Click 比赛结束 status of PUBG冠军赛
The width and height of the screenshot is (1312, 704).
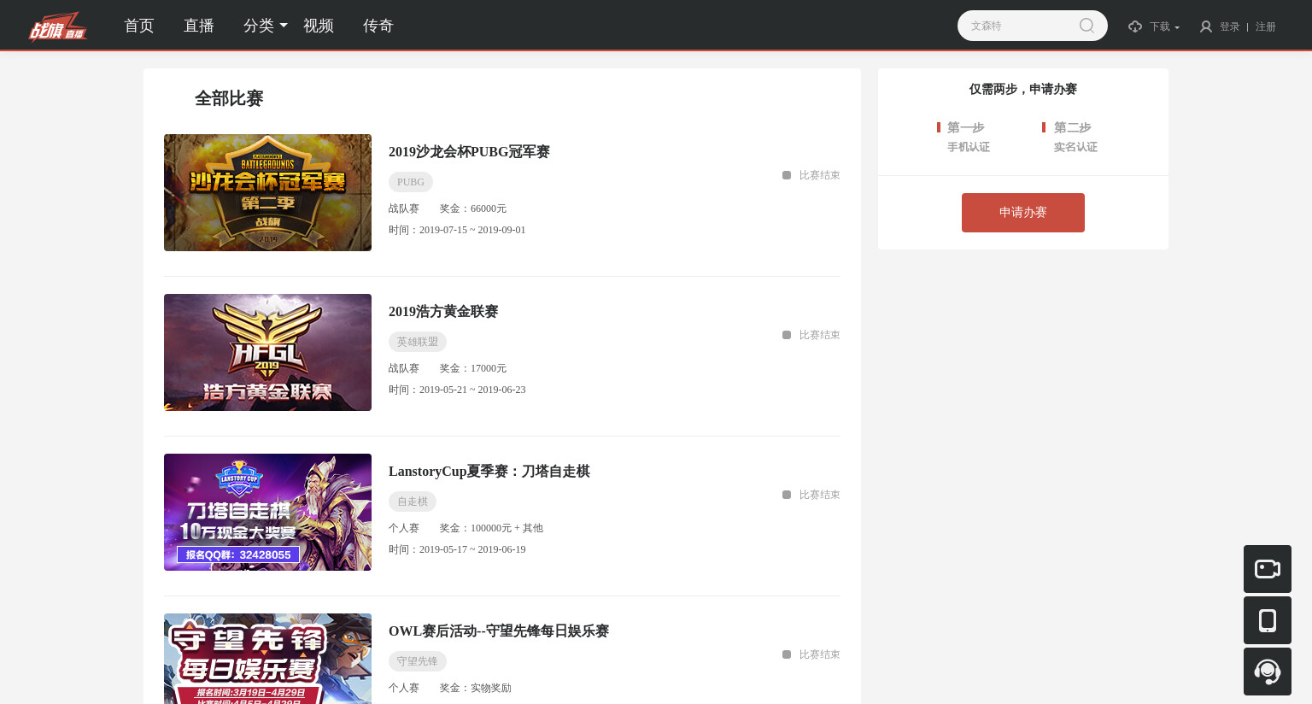811,175
